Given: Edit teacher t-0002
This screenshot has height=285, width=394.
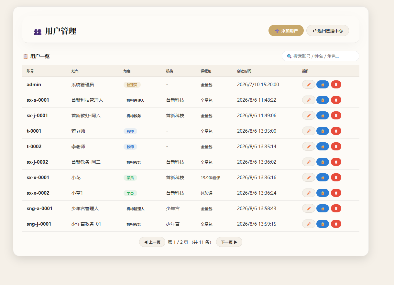Looking at the screenshot, I should pyautogui.click(x=309, y=147).
